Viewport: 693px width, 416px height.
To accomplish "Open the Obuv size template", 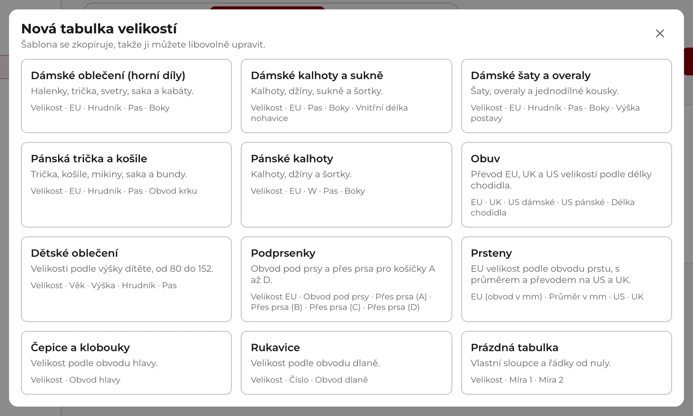I will point(566,184).
